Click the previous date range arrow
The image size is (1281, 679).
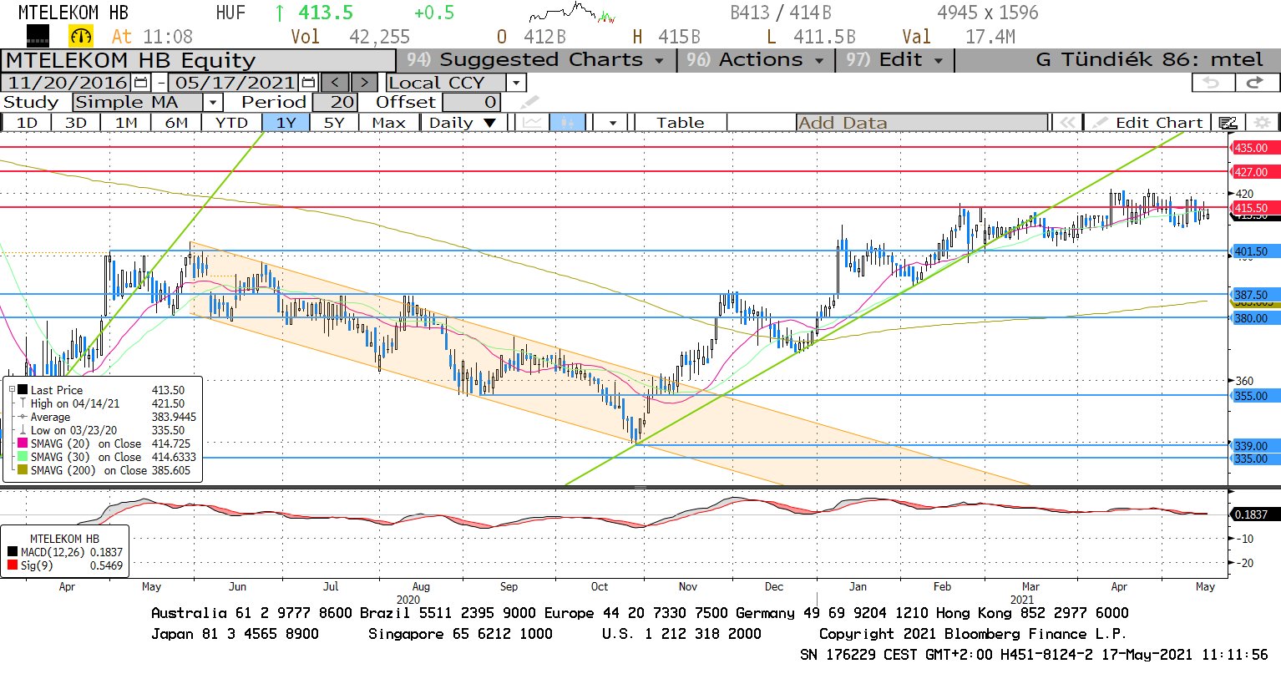point(335,83)
